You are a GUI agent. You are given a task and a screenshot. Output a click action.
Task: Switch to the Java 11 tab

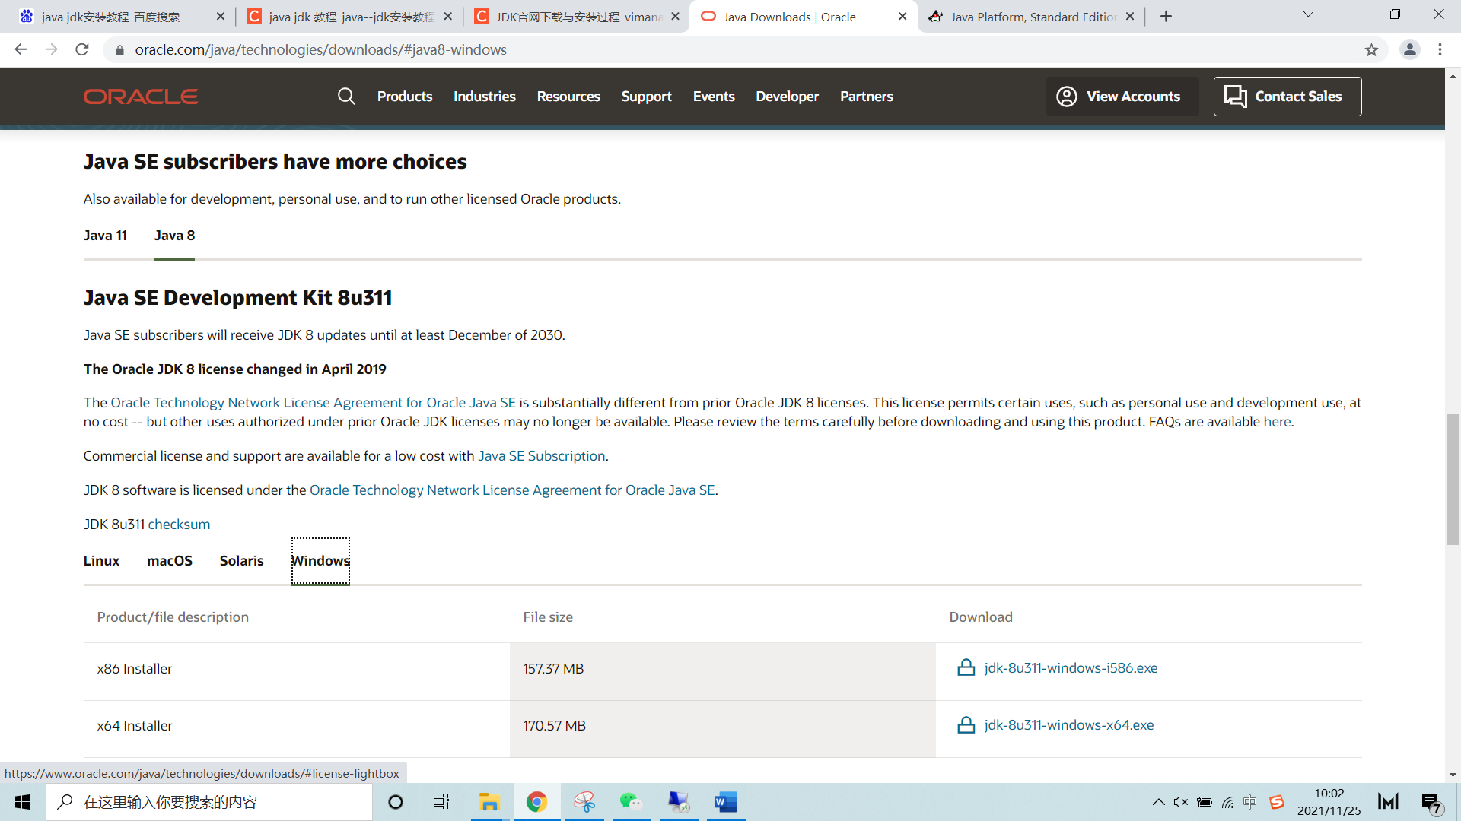pyautogui.click(x=105, y=236)
